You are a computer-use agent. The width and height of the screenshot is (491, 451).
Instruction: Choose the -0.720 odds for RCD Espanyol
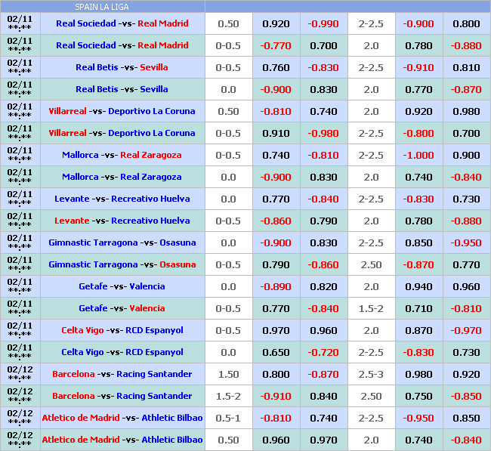point(323,352)
